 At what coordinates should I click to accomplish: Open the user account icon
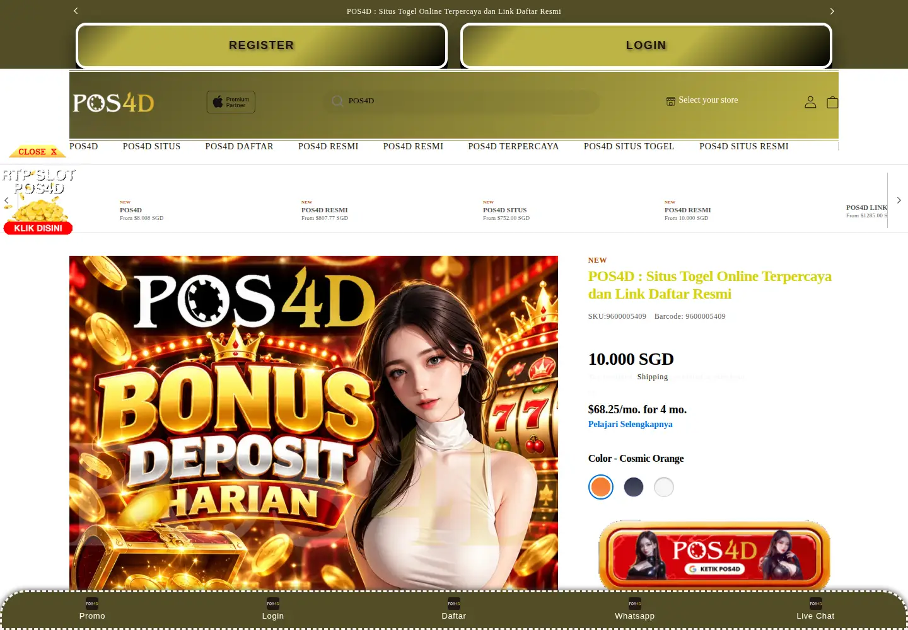click(x=810, y=102)
